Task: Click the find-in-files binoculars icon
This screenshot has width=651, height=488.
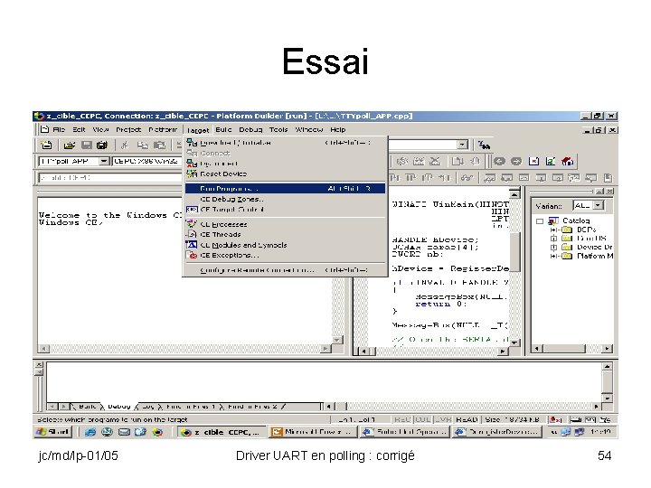Action: 484,145
